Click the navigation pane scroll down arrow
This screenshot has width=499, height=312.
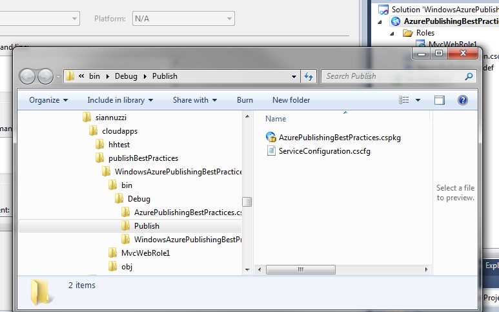[247, 269]
